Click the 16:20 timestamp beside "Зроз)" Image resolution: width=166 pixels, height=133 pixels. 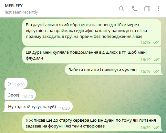(28, 97)
